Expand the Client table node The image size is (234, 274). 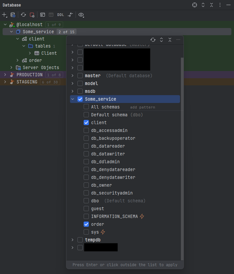(30, 53)
